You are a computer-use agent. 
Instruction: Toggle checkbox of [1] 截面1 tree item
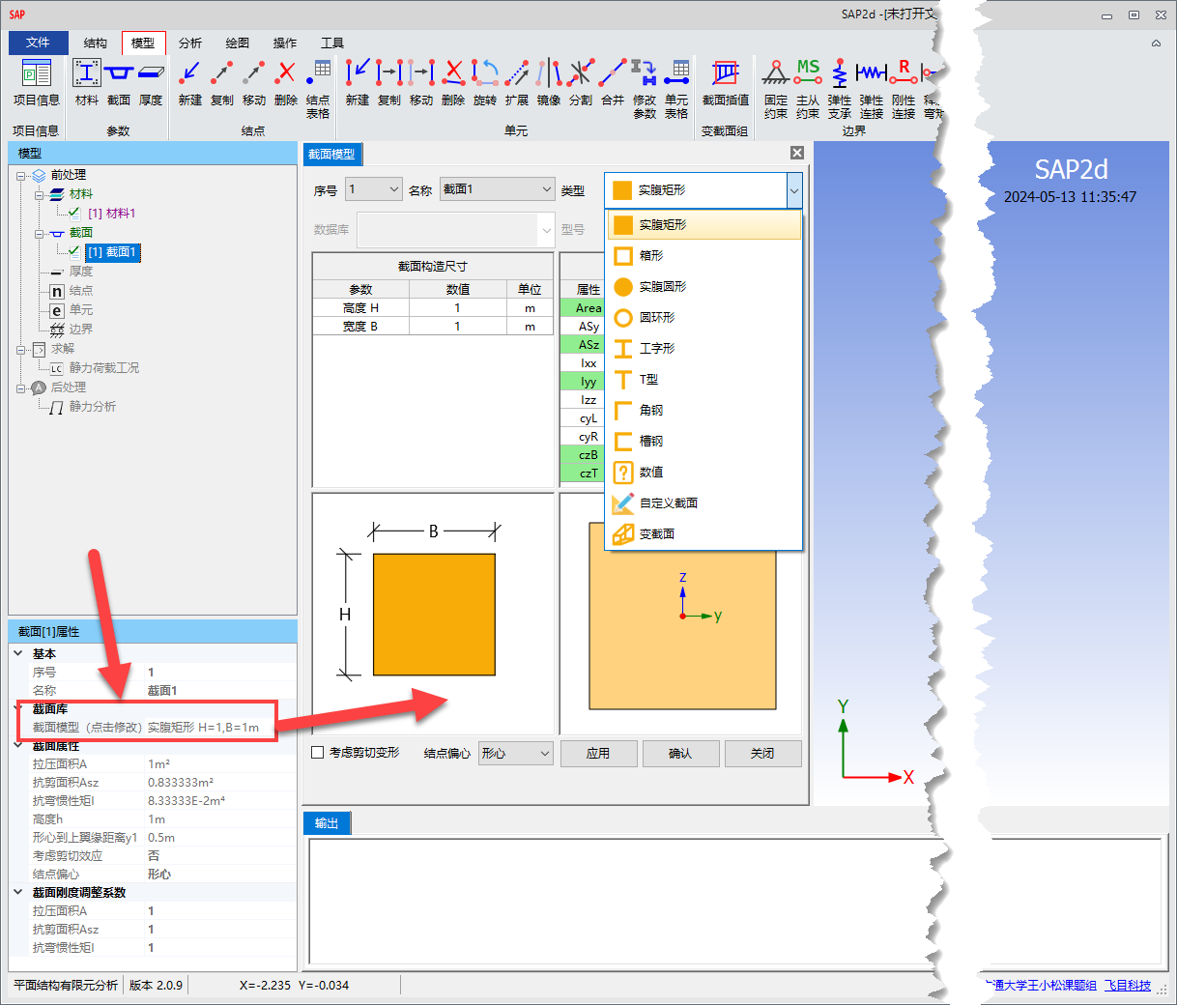[x=74, y=251]
